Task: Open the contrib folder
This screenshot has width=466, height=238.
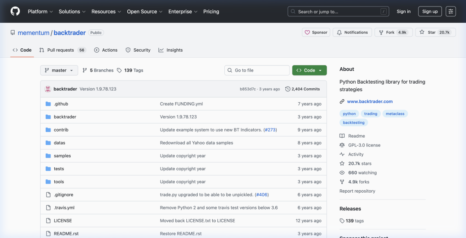Action: 61,130
